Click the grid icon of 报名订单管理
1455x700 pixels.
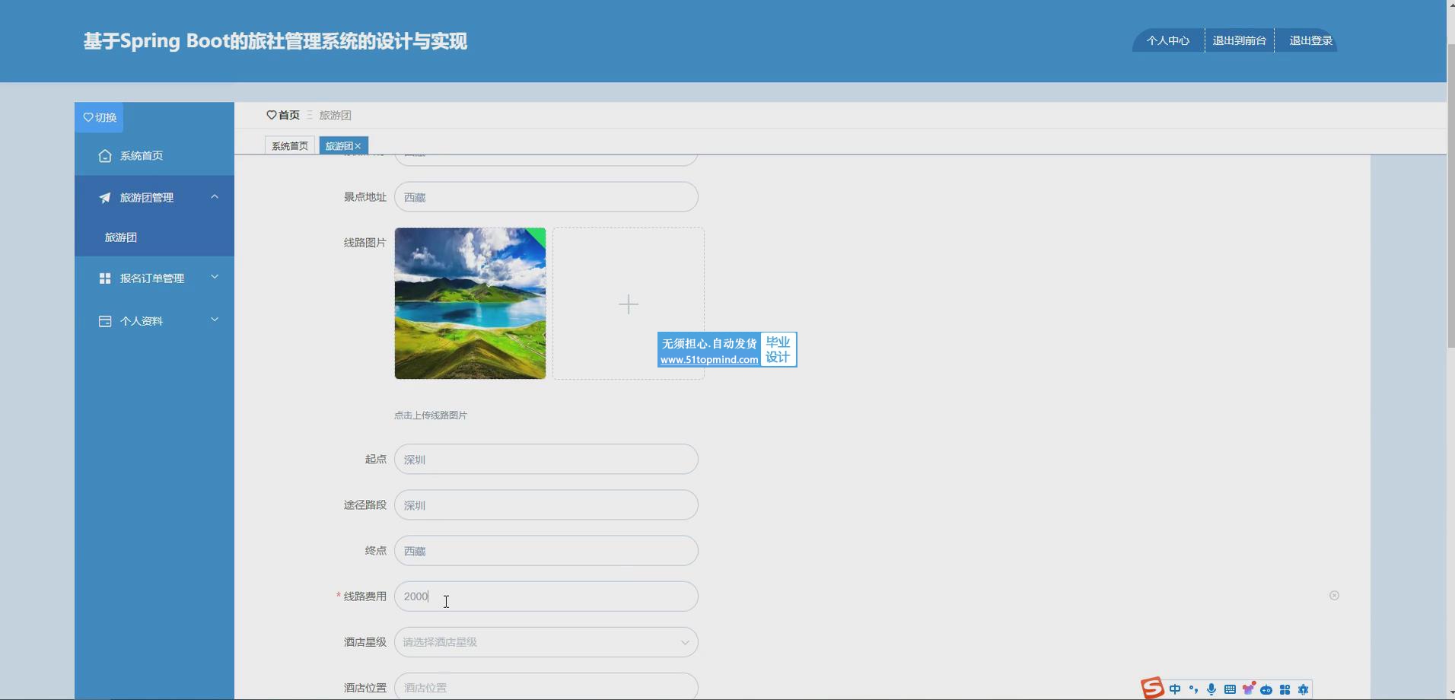click(x=105, y=278)
